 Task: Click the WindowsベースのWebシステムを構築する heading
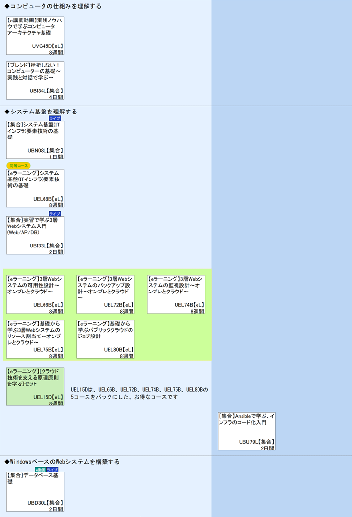tap(62, 462)
